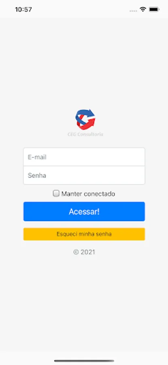This screenshot has height=365, width=168.
Task: Click the copyright symbol before 2021
Action: coord(76,252)
